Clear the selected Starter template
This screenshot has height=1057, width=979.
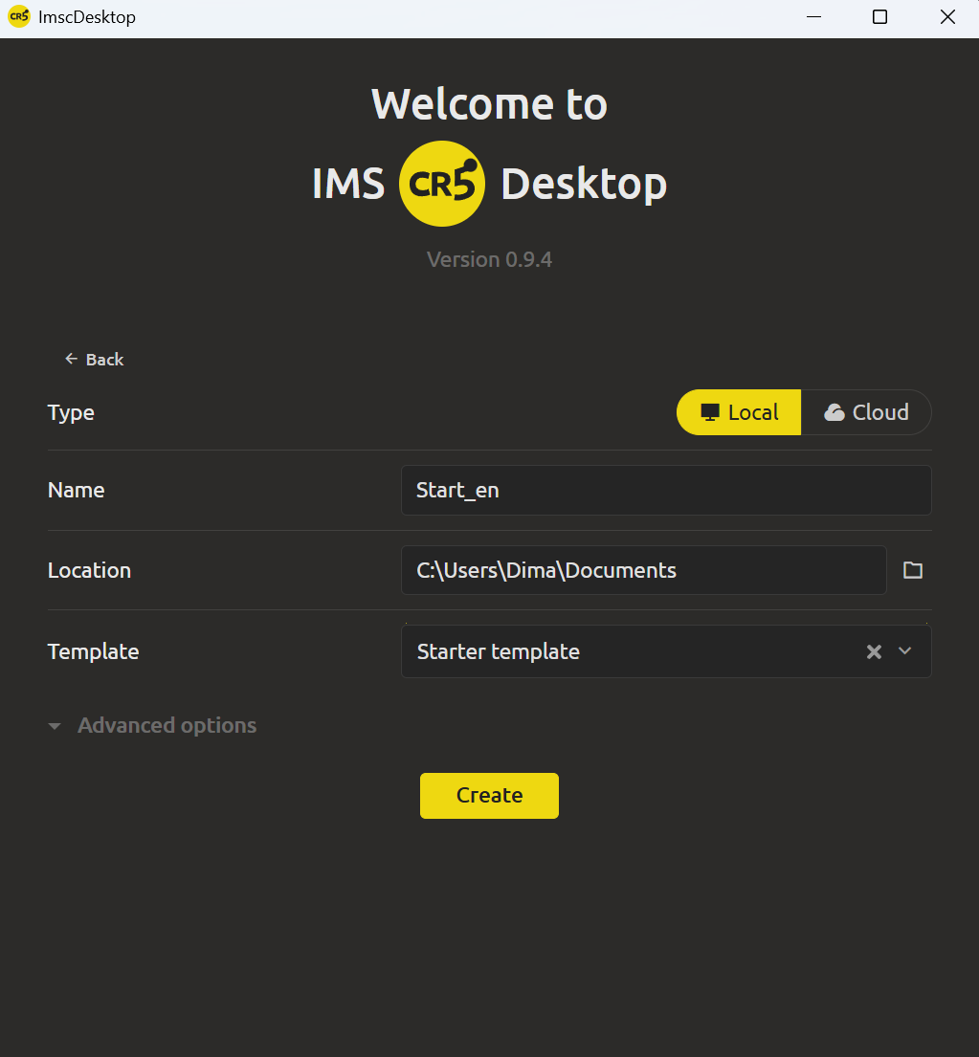(874, 651)
